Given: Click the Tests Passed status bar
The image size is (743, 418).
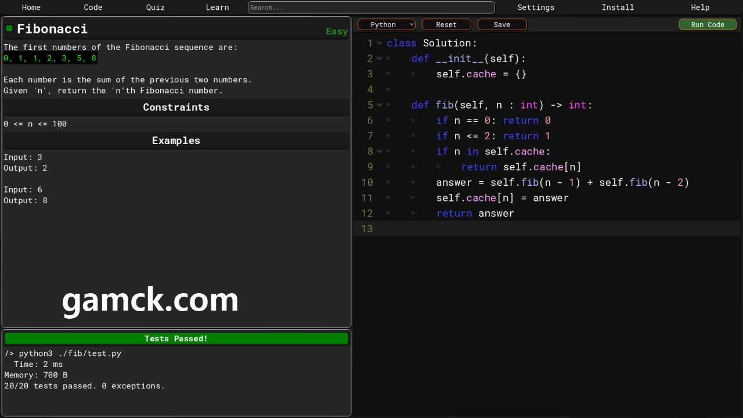Looking at the screenshot, I should 176,338.
